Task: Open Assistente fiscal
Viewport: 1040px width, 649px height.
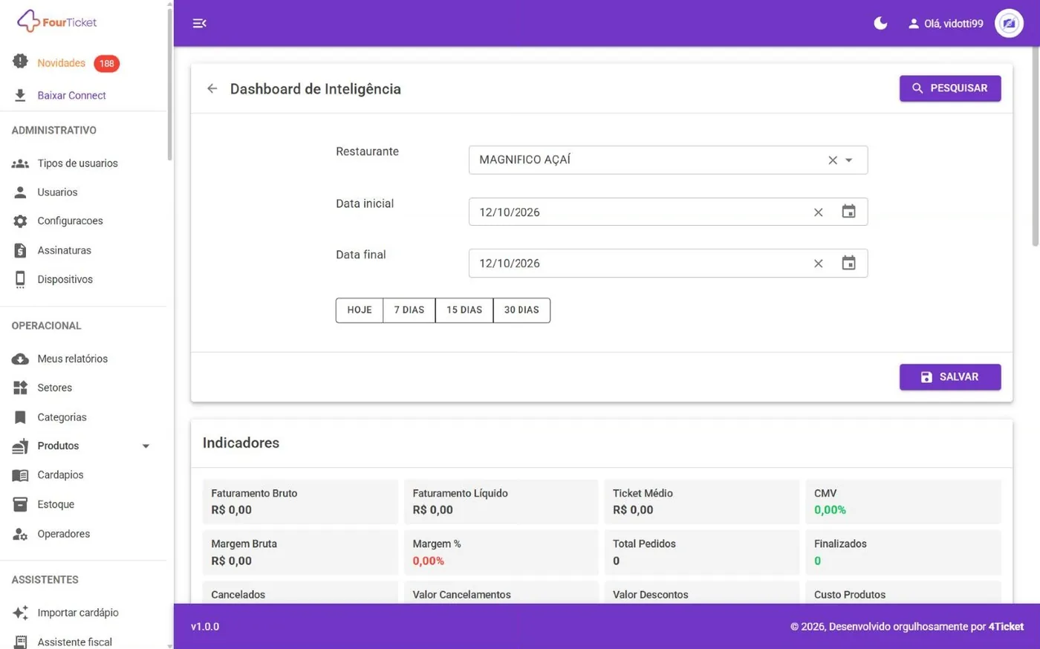Action: point(74,642)
